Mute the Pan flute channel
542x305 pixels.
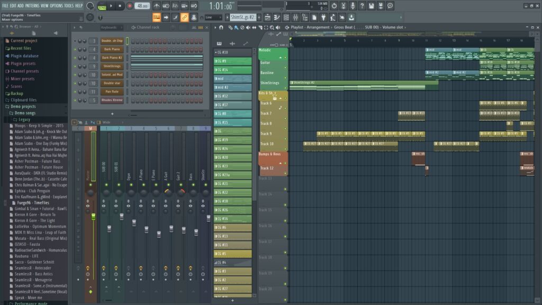tap(75, 92)
